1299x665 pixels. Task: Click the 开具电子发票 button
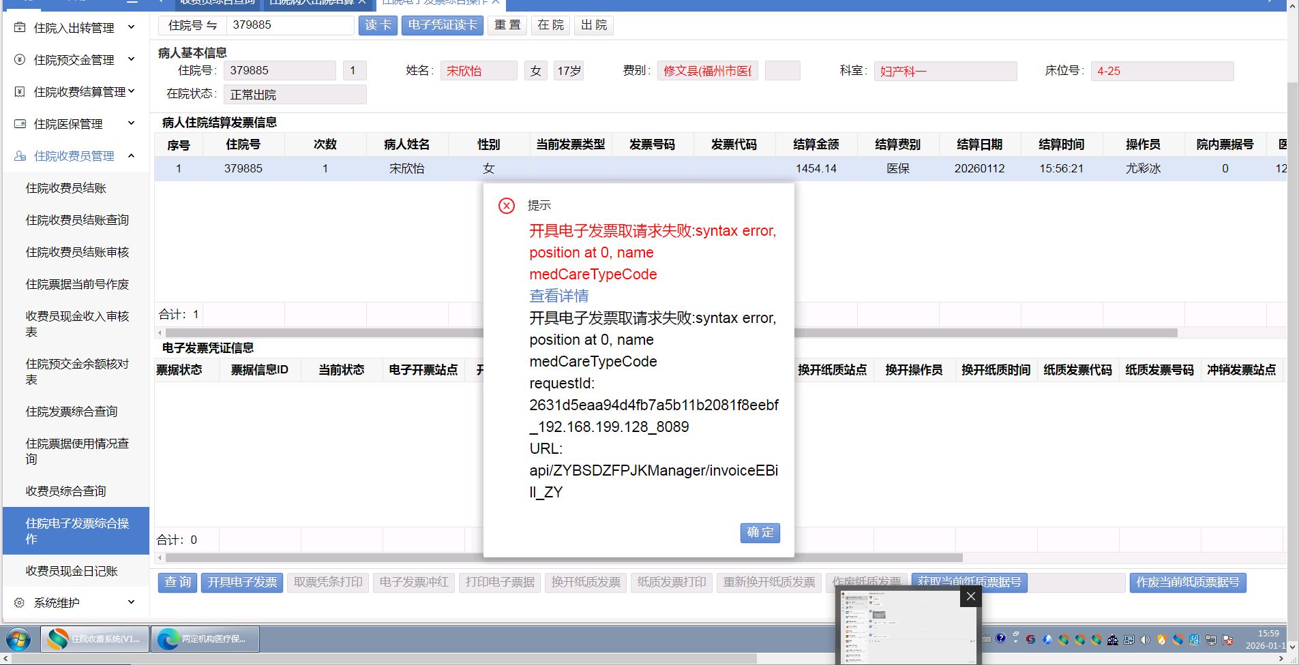pos(242,583)
